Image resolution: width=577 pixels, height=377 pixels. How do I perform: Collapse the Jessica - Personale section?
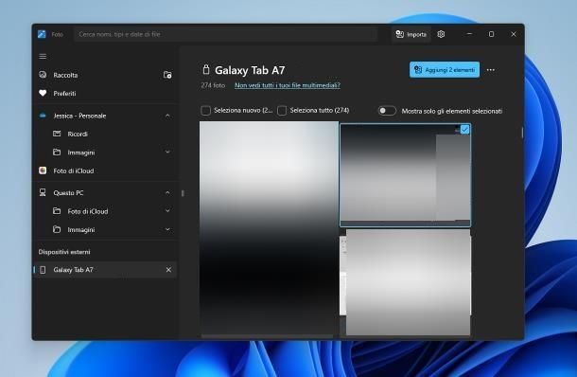[x=167, y=116]
